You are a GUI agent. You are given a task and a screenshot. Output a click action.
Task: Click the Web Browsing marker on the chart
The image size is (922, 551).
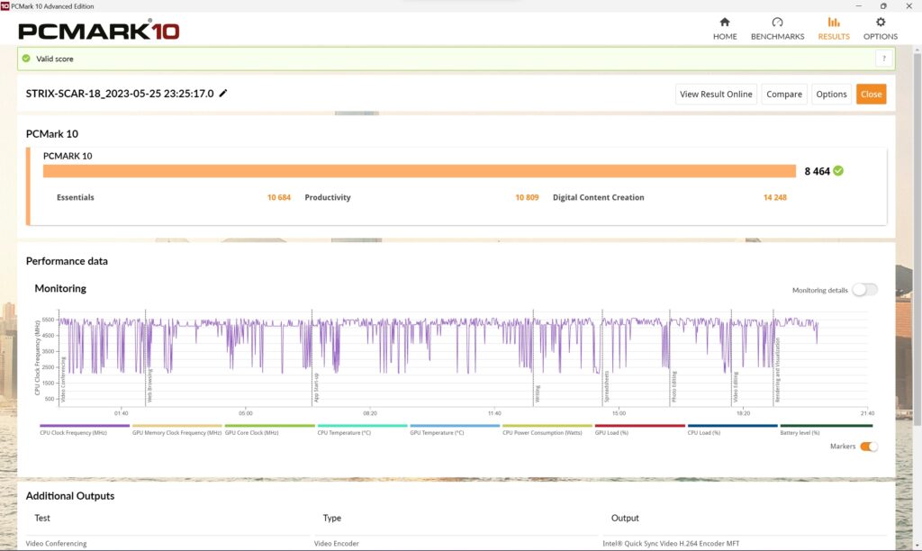(x=146, y=360)
